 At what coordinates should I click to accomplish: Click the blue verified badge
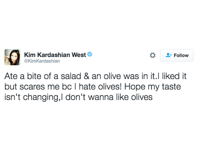[x=90, y=54]
